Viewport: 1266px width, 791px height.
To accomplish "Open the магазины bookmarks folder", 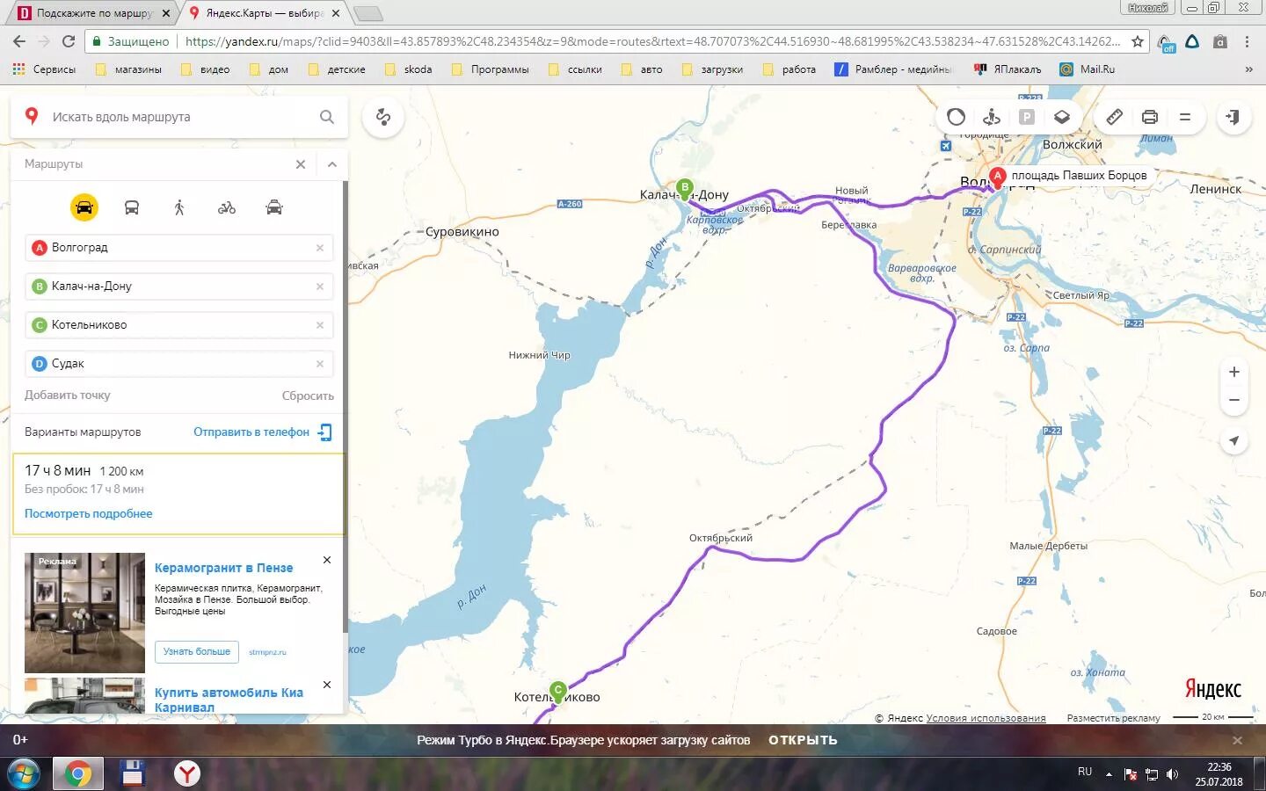I will click(128, 69).
